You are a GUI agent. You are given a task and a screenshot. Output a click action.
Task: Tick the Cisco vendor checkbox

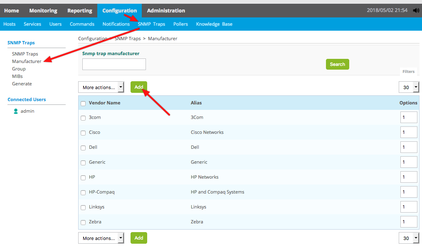pos(83,133)
